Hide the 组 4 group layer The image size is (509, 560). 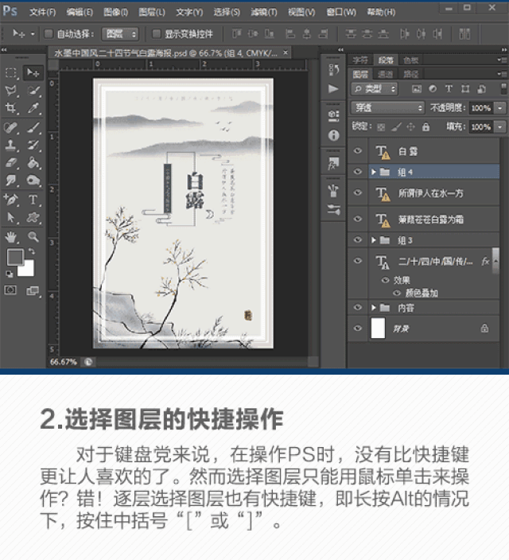point(358,172)
